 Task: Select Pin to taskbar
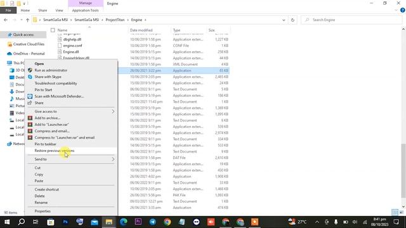point(45,144)
